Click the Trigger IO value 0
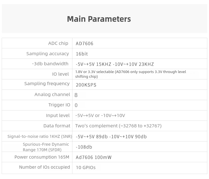Image resolution: width=209 pixels, height=179 pixels. coord(76,105)
